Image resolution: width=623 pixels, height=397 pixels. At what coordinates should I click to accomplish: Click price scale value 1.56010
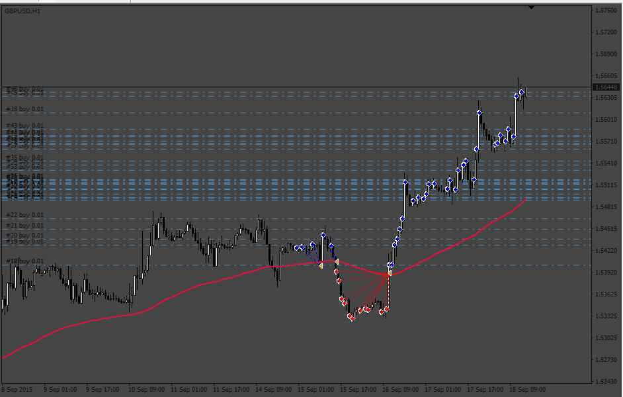[x=606, y=120]
